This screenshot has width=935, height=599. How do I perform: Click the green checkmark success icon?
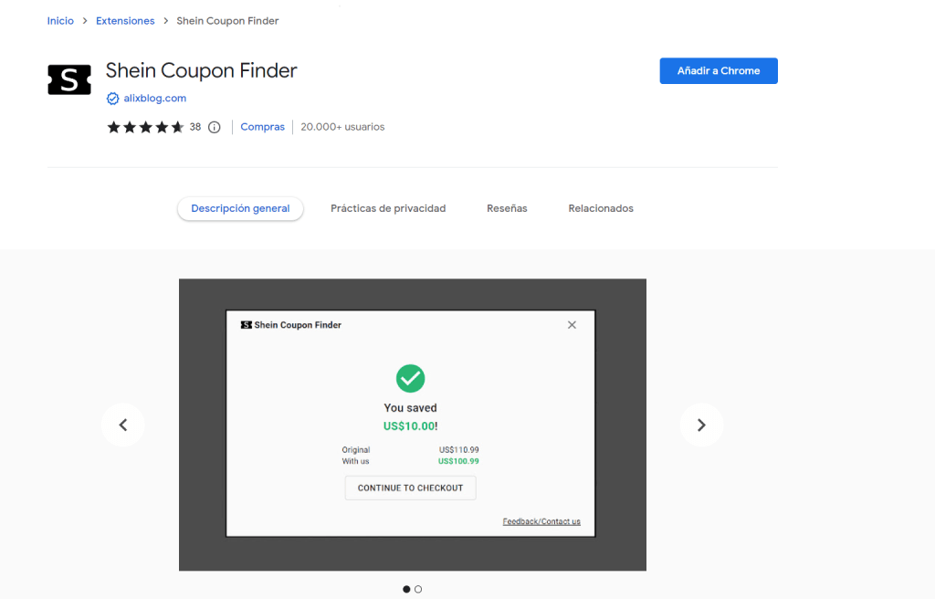pyautogui.click(x=410, y=378)
